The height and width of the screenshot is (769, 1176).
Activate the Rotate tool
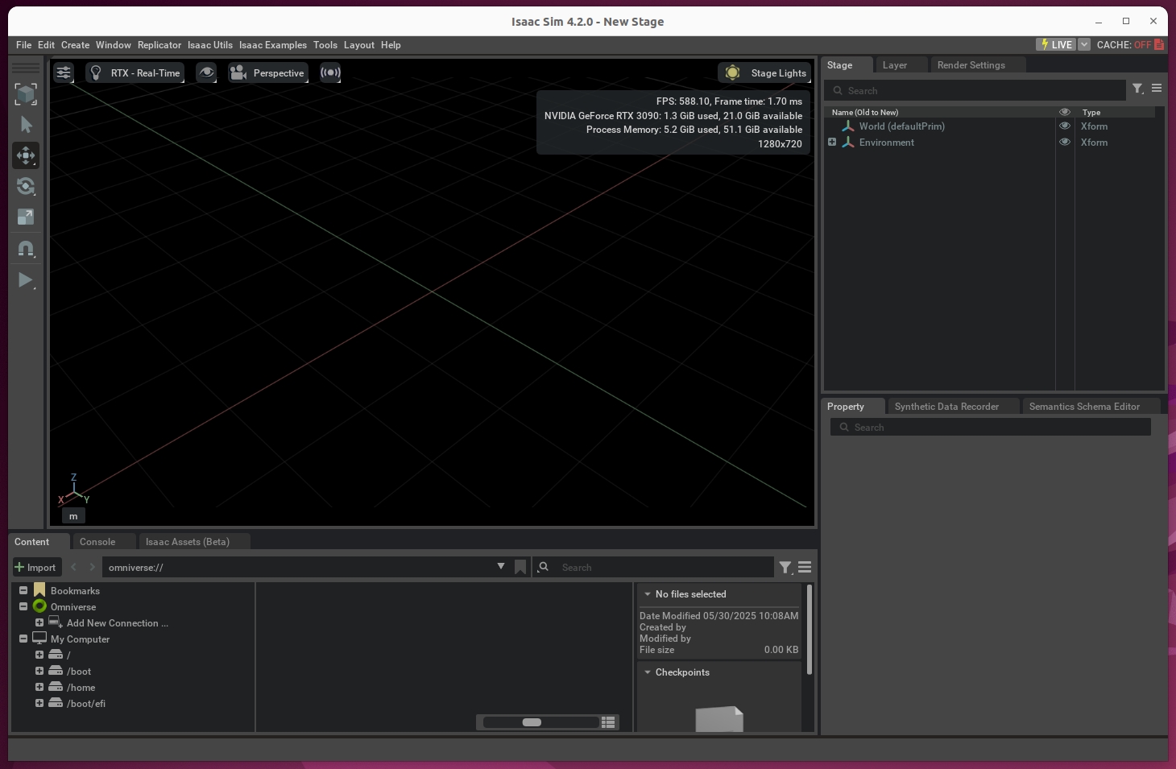click(26, 186)
